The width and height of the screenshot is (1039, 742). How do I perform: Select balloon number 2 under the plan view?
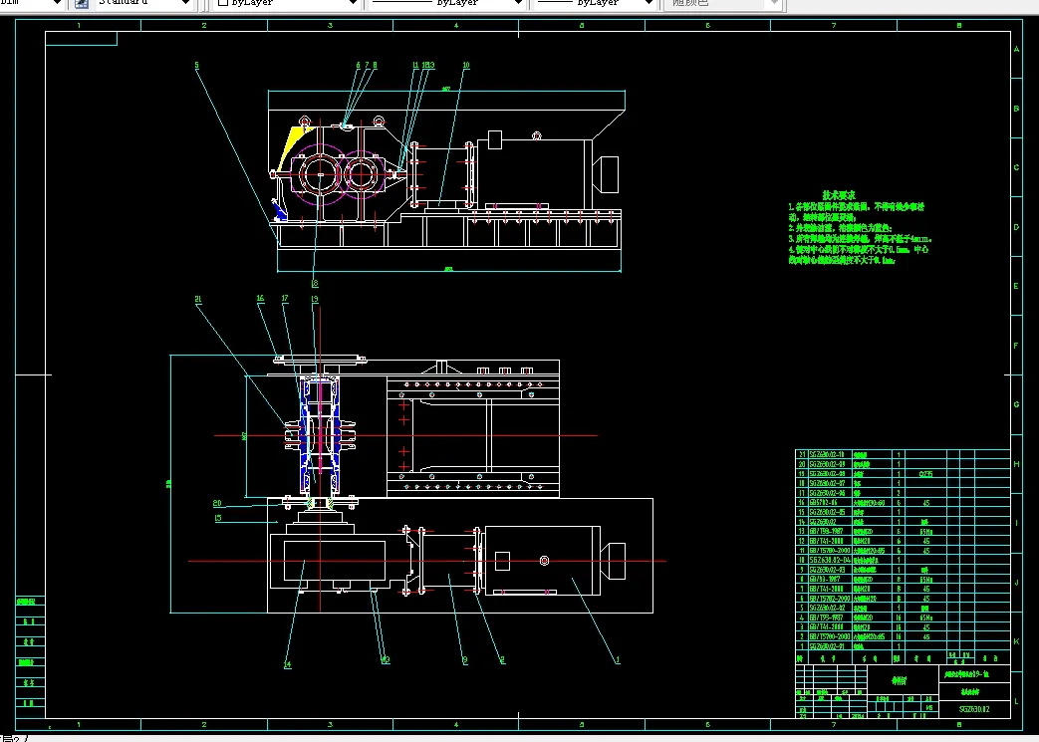(502, 660)
